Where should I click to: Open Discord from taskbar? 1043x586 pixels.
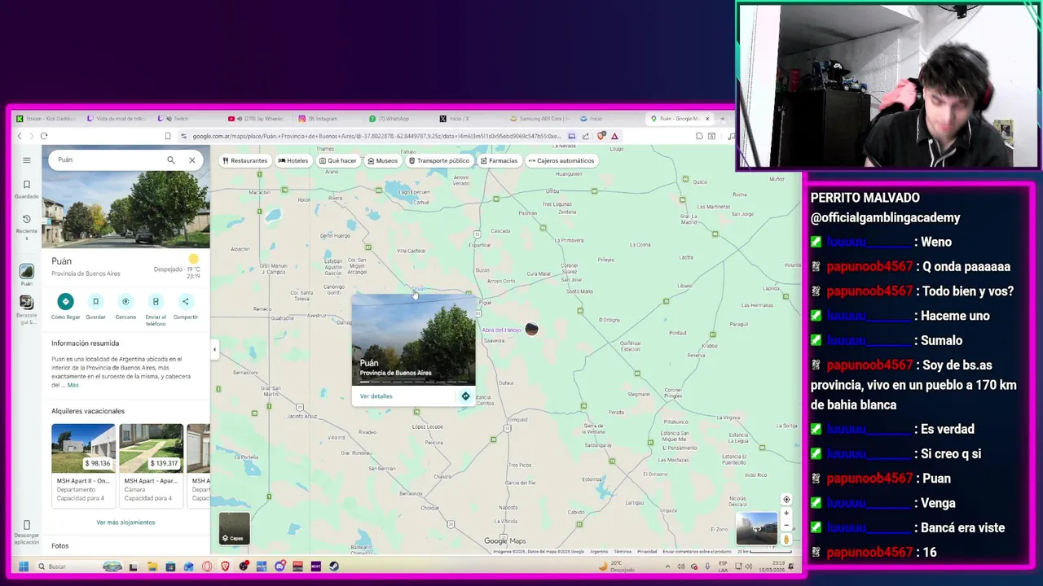pos(280,566)
